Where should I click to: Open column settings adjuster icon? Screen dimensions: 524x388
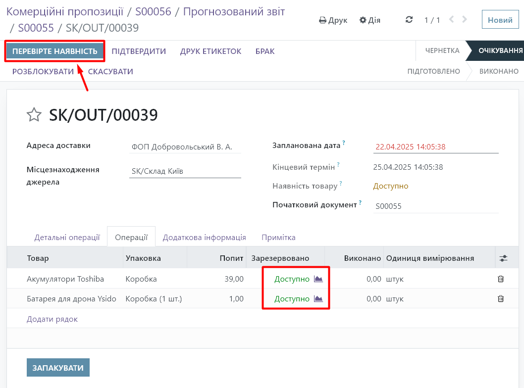[503, 258]
